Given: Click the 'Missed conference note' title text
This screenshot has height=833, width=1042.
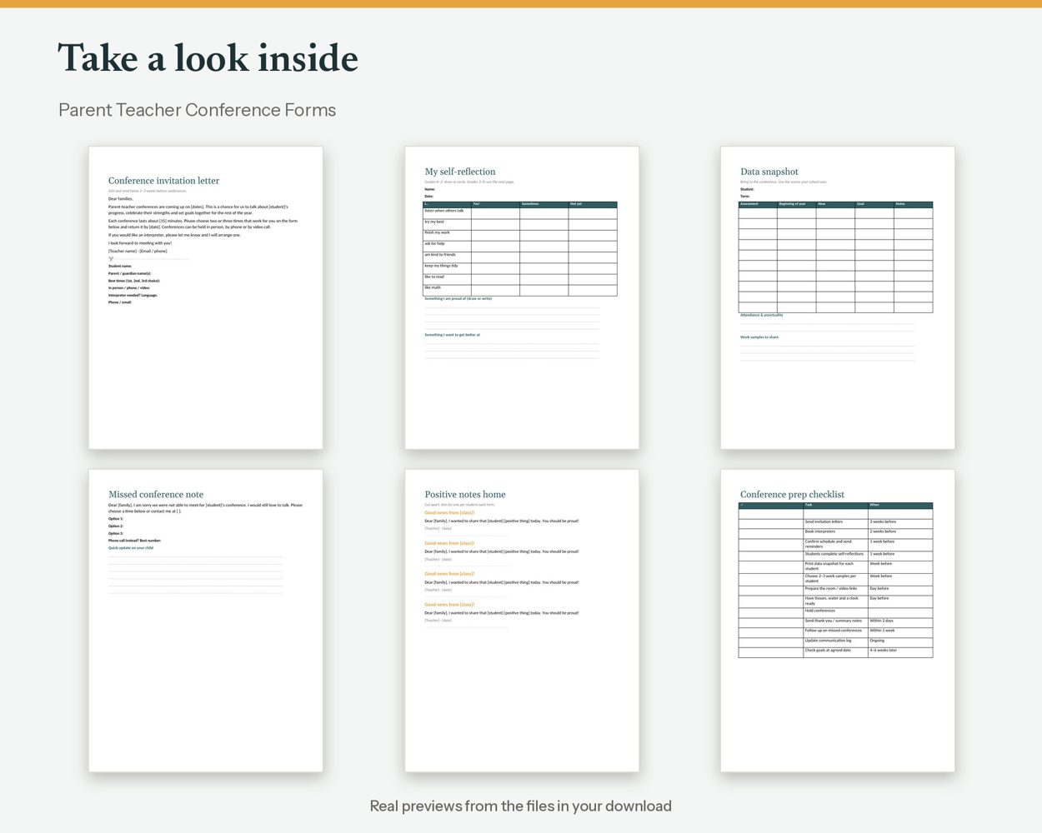Looking at the screenshot, I should pyautogui.click(x=156, y=495).
